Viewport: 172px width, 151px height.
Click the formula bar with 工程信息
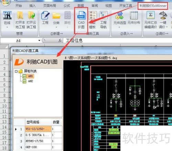(x=118, y=41)
